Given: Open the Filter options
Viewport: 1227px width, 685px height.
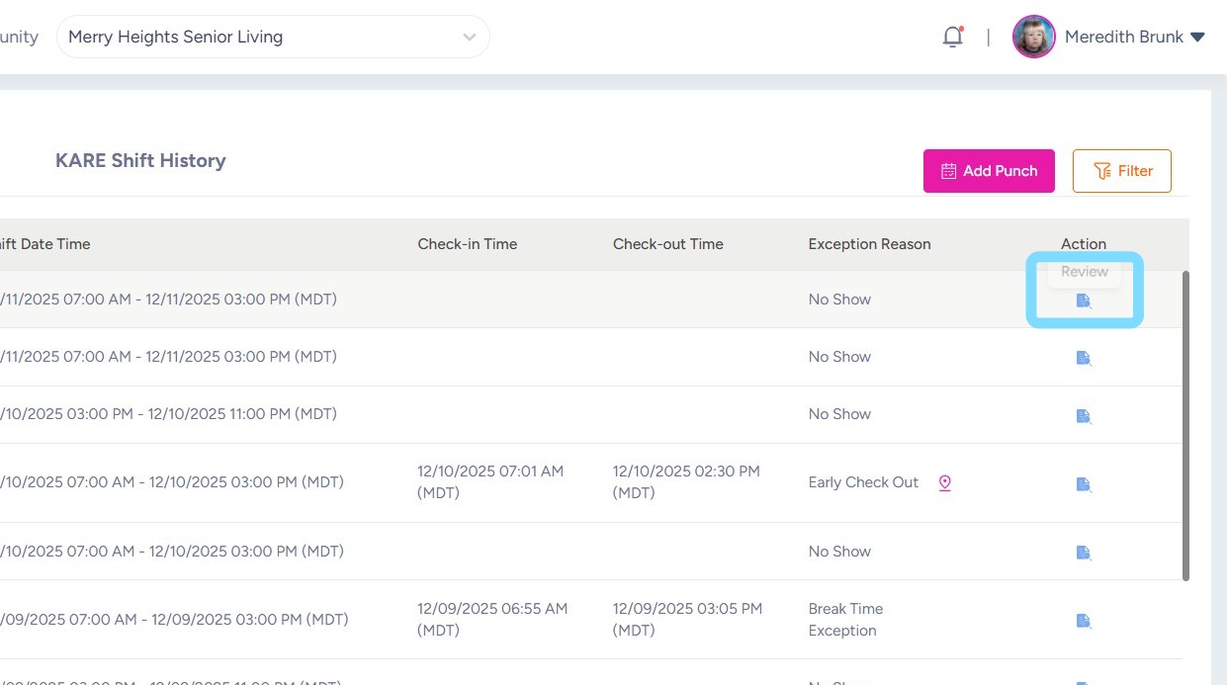Looking at the screenshot, I should pyautogui.click(x=1121, y=171).
